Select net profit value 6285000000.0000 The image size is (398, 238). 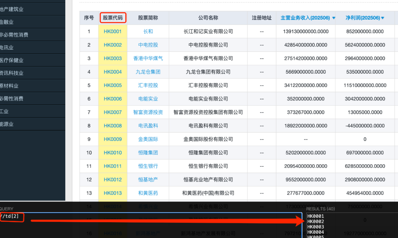365,166
